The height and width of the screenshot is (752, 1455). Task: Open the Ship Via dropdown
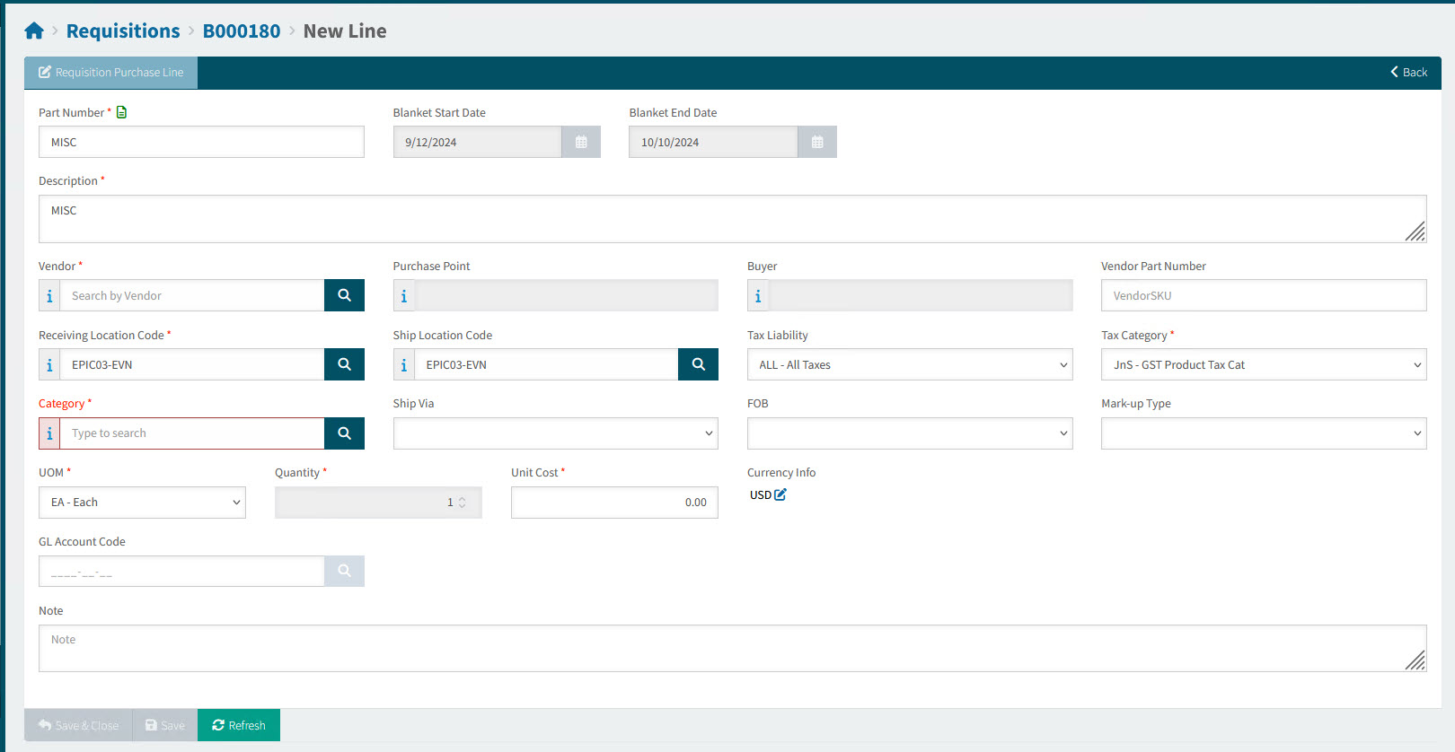(x=555, y=433)
